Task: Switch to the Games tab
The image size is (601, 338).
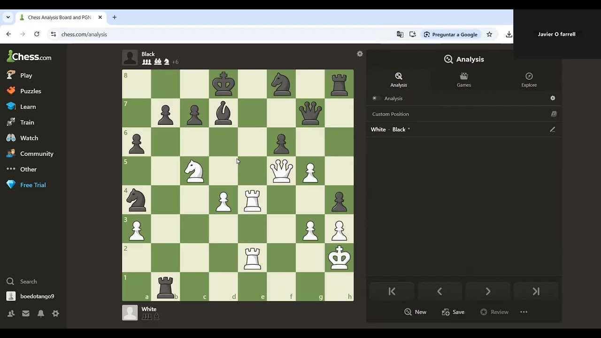Action: [464, 80]
